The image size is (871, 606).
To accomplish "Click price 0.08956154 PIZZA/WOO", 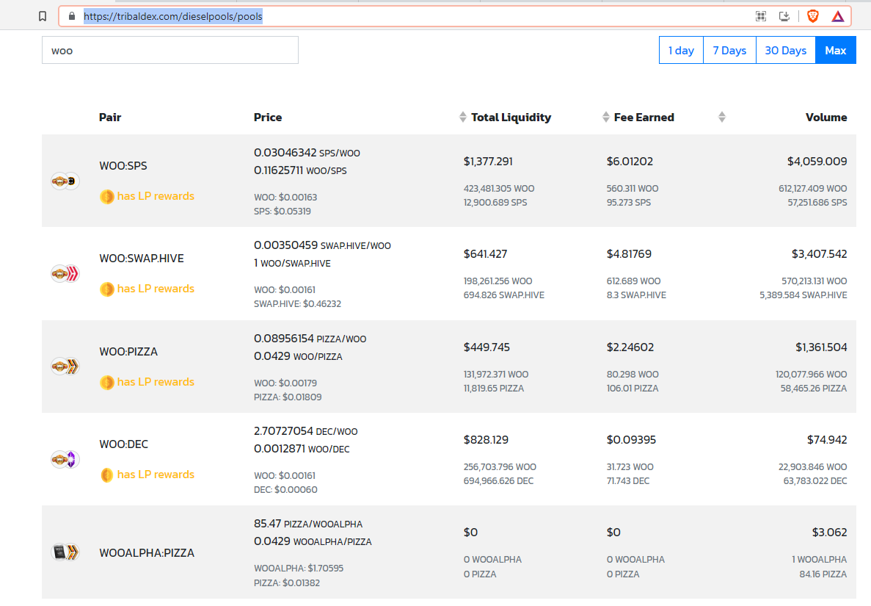I will pos(310,339).
